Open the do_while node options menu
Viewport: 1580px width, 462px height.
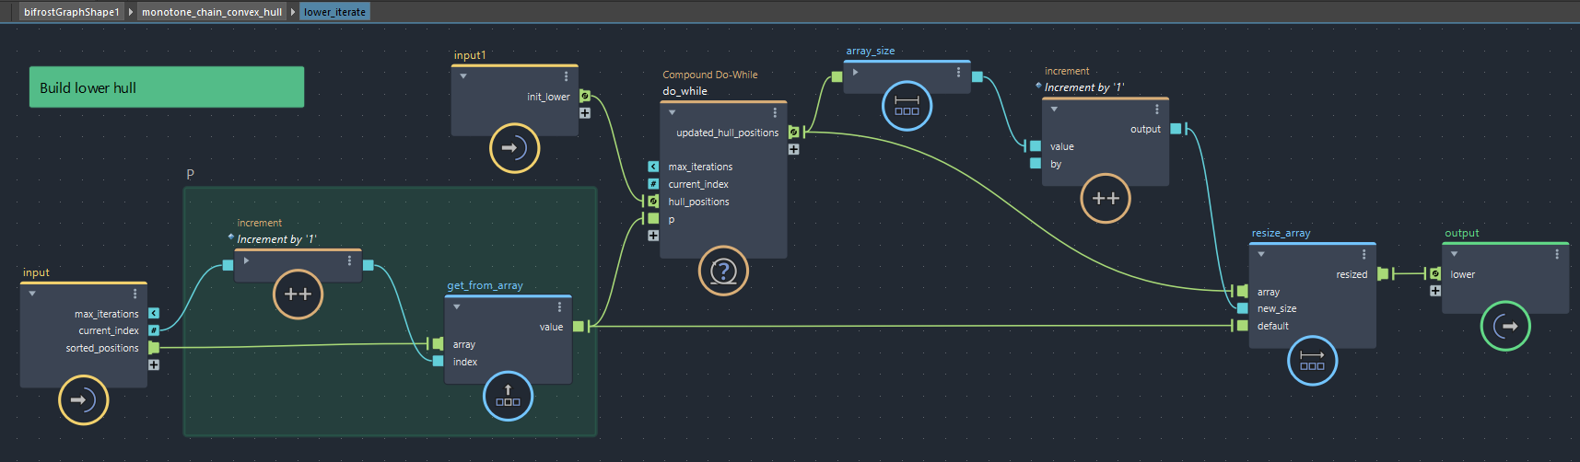[x=775, y=112]
